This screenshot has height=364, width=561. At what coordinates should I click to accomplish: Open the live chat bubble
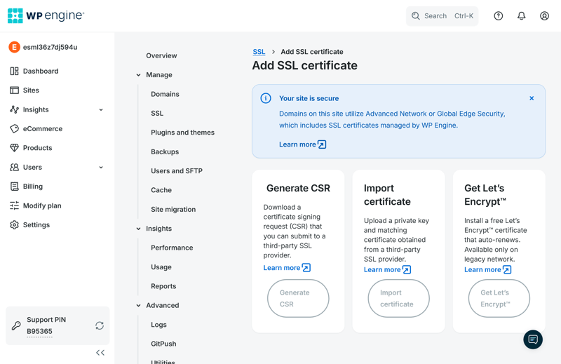(x=533, y=339)
